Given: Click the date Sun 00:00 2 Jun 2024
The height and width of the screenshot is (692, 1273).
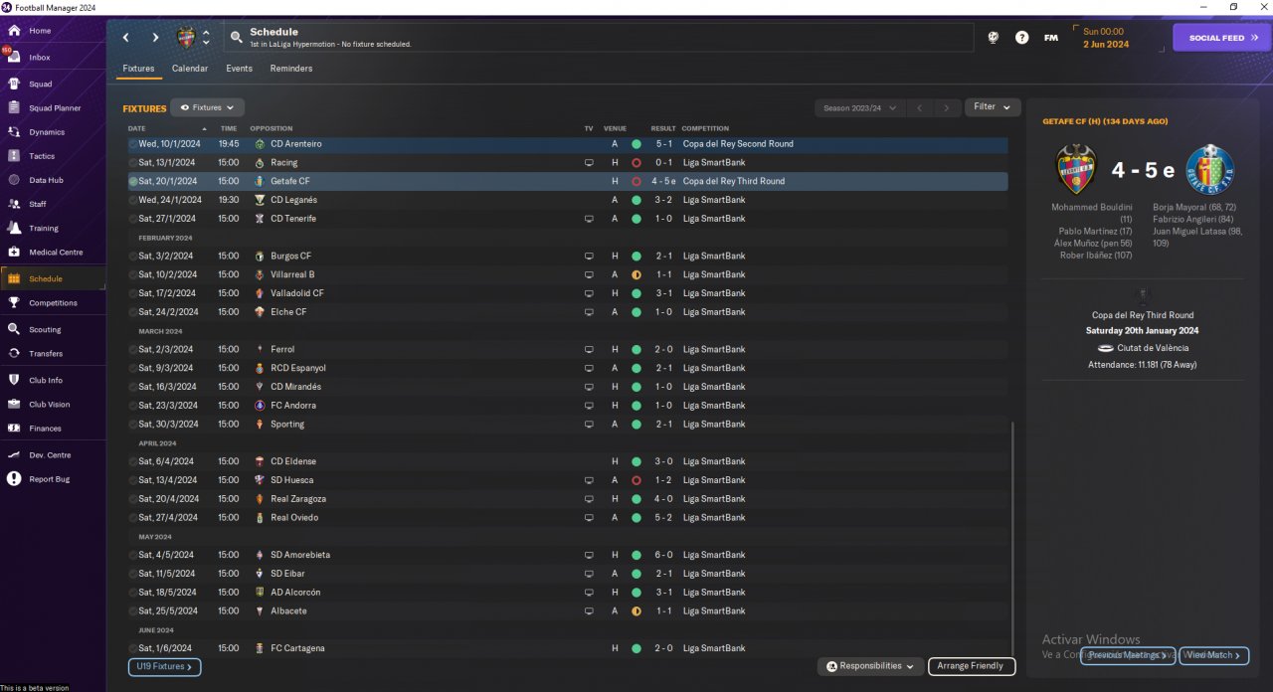Looking at the screenshot, I should coord(1106,38).
